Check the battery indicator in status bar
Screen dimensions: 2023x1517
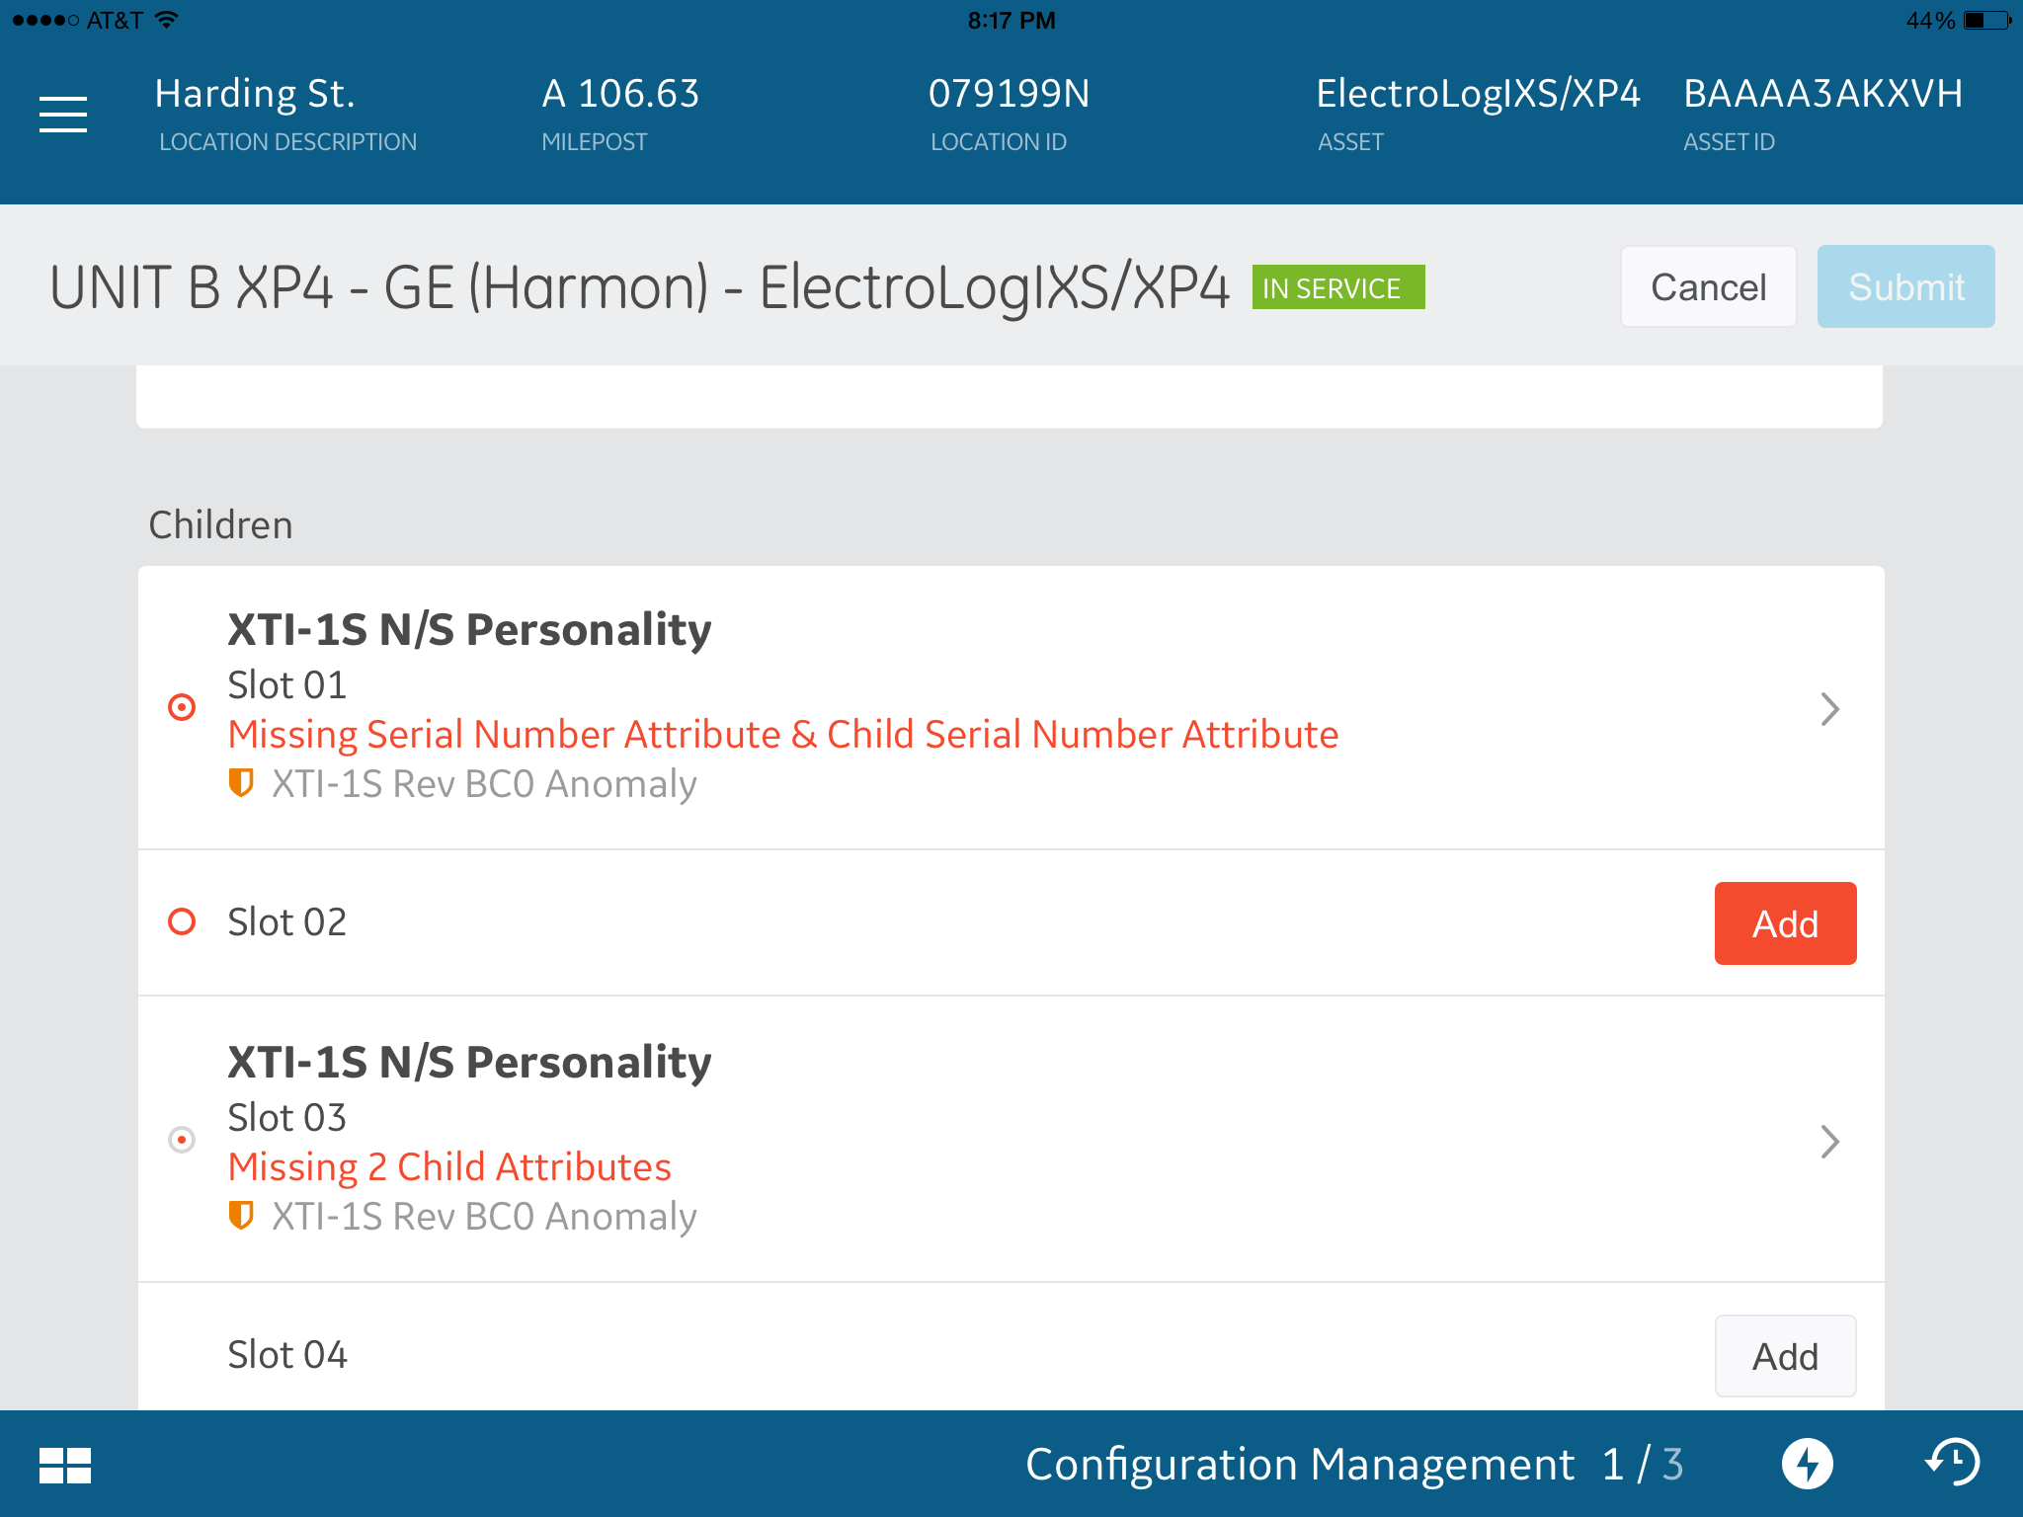1987,21
